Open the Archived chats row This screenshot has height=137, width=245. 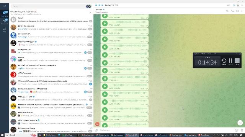click(x=51, y=19)
